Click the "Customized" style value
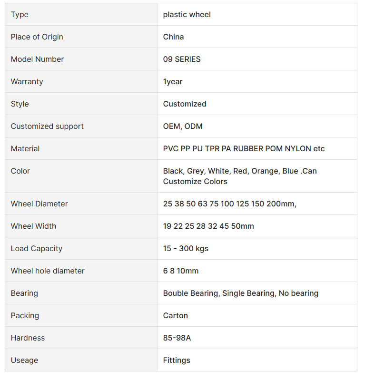This screenshot has width=365, height=380. point(185,104)
